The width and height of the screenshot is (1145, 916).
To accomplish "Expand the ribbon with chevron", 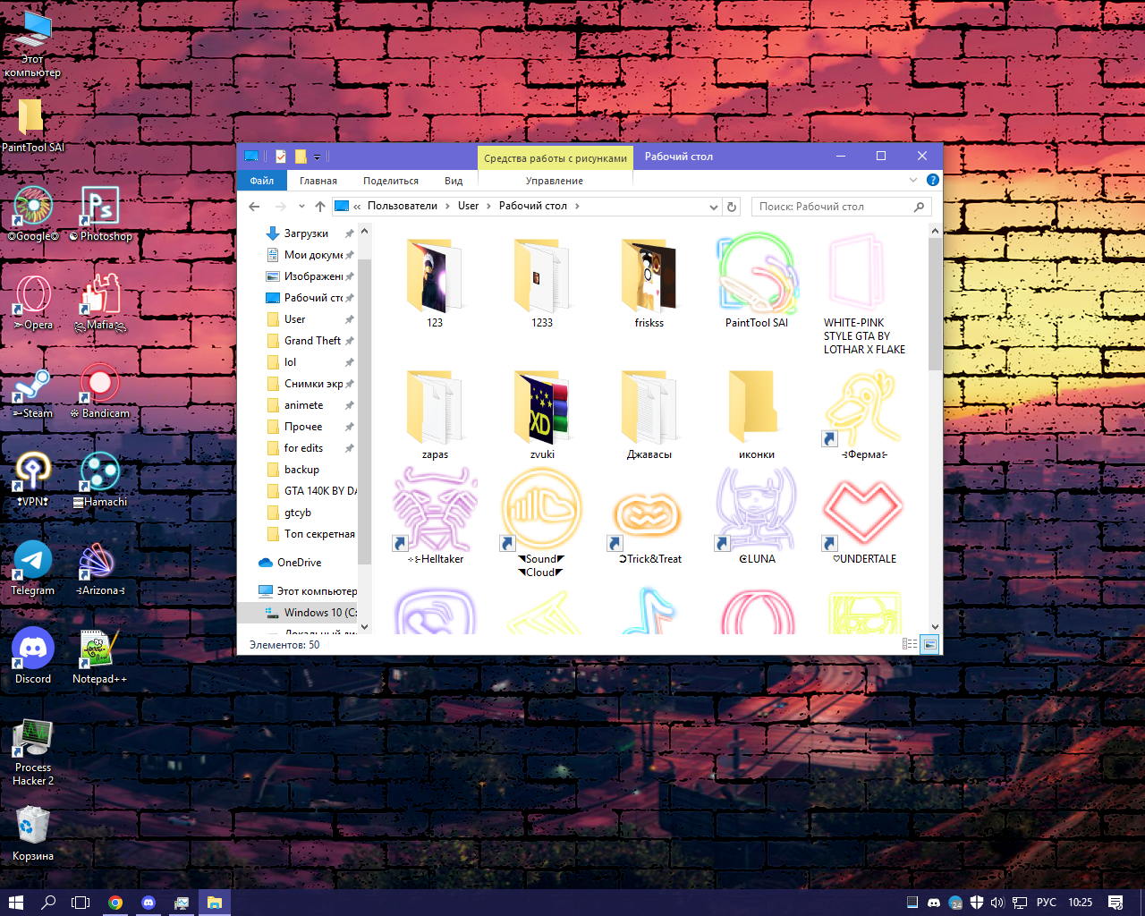I will 913,180.
